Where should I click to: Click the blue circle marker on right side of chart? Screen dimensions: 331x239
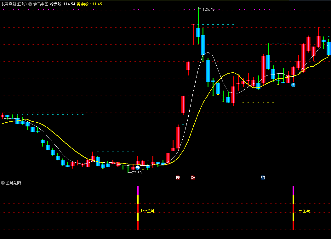click(x=293, y=85)
